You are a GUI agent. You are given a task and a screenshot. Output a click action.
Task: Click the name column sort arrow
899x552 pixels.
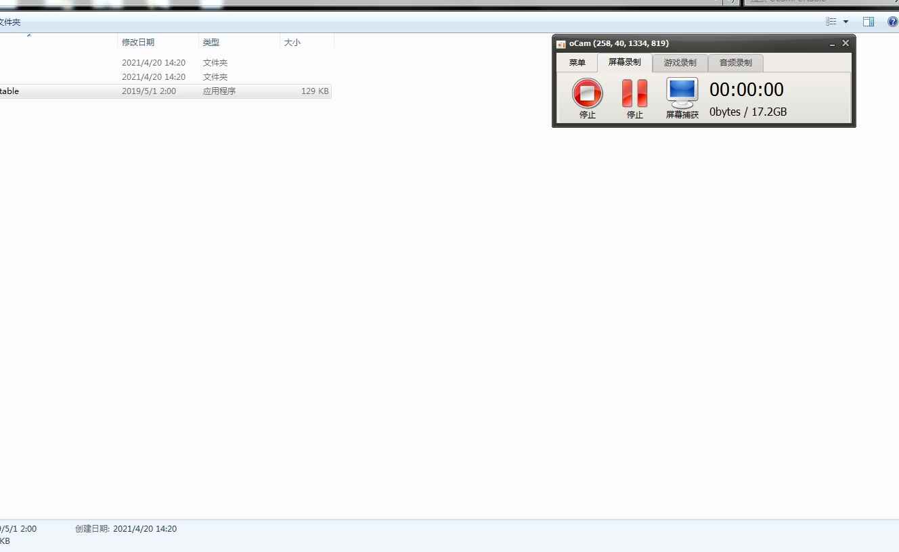tap(29, 36)
